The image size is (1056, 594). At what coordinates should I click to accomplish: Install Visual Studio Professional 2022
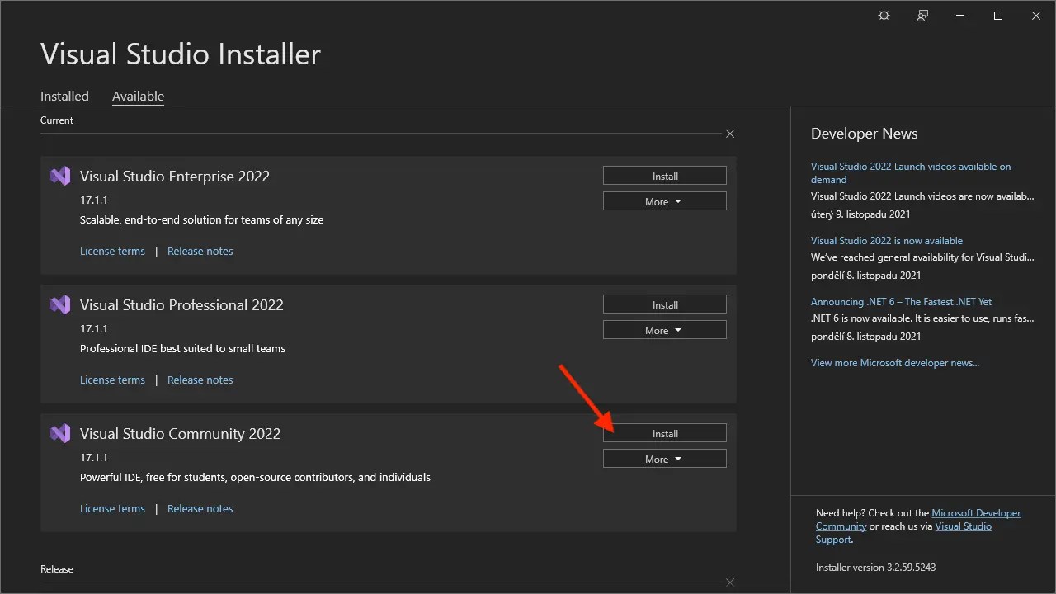(x=665, y=304)
